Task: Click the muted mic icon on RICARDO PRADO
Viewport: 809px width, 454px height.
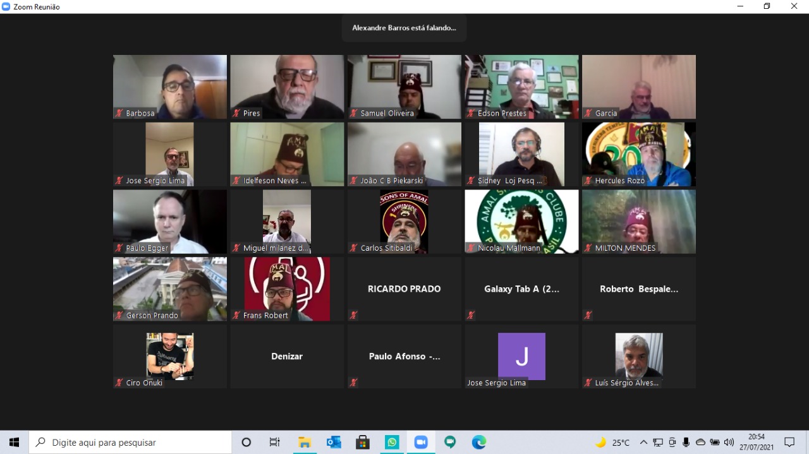Action: [x=353, y=315]
